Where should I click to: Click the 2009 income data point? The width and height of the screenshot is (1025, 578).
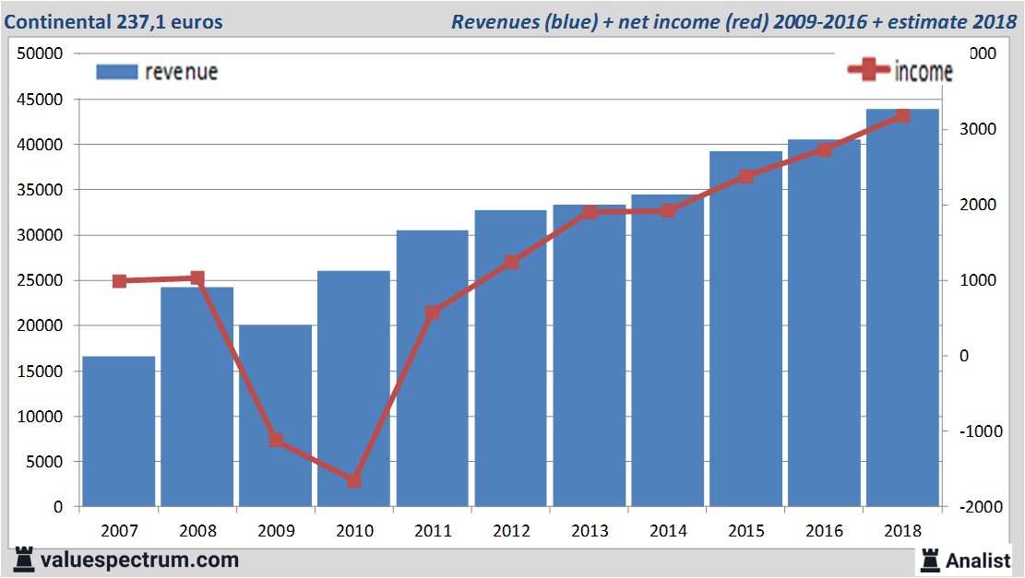(x=276, y=441)
